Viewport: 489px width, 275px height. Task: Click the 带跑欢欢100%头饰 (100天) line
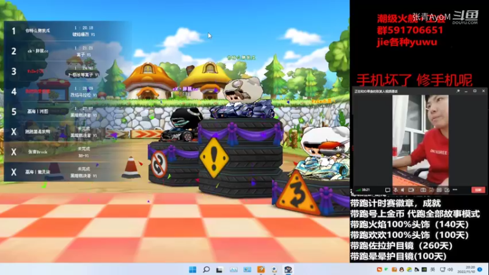coord(409,235)
